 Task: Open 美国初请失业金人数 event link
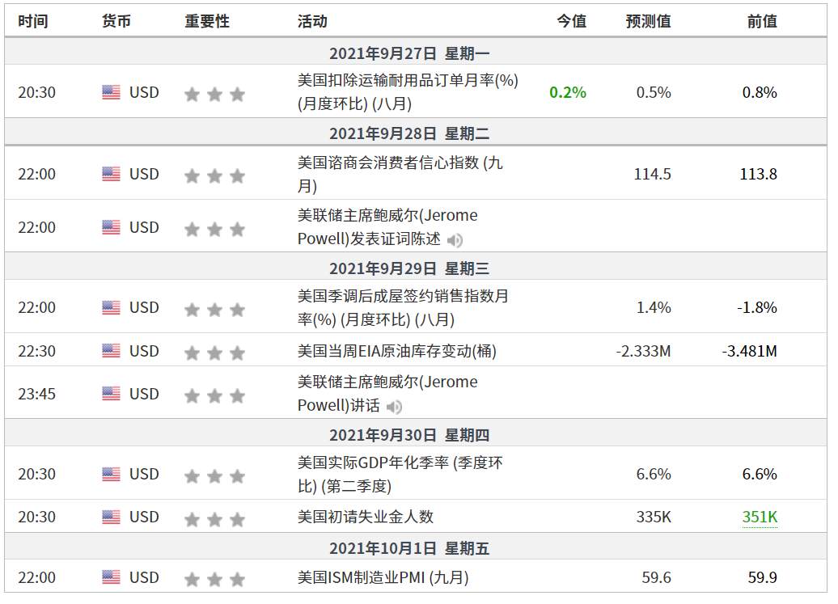point(366,517)
